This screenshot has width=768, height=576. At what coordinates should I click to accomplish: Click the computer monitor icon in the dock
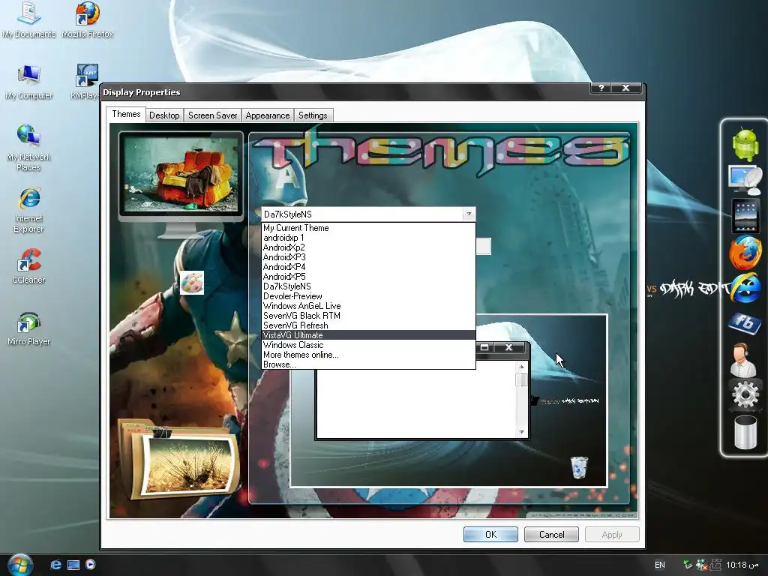point(745,180)
